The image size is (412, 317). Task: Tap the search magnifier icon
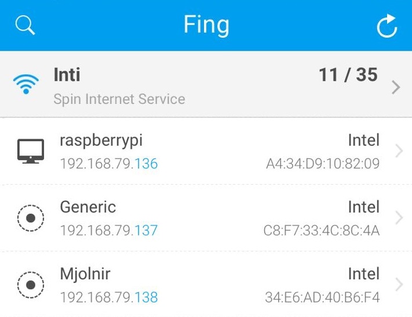click(25, 25)
